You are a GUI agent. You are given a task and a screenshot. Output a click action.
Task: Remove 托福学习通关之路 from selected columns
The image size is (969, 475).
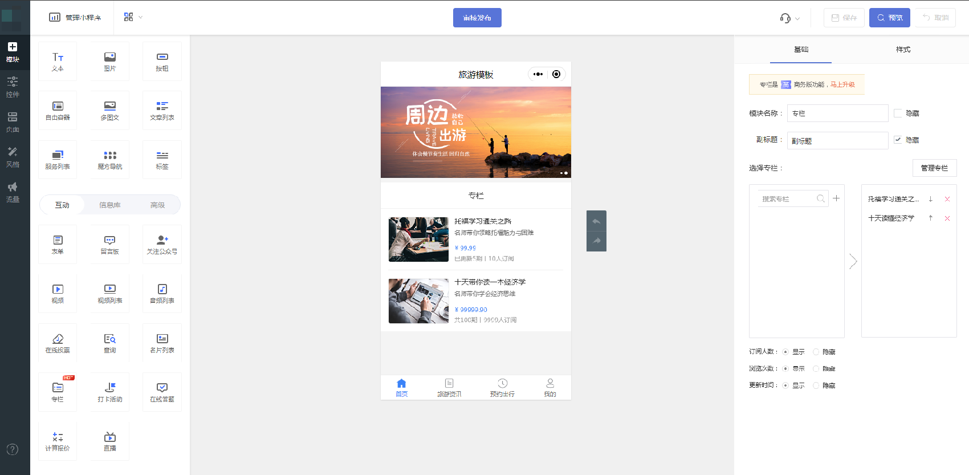pos(947,199)
